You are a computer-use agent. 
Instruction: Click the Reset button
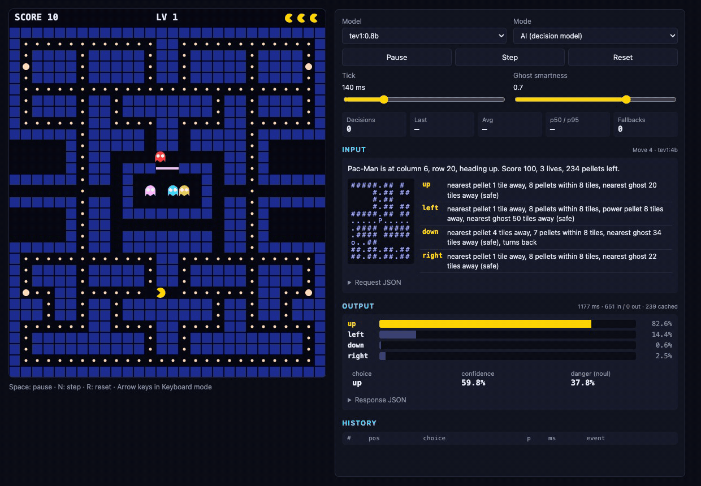pyautogui.click(x=623, y=57)
